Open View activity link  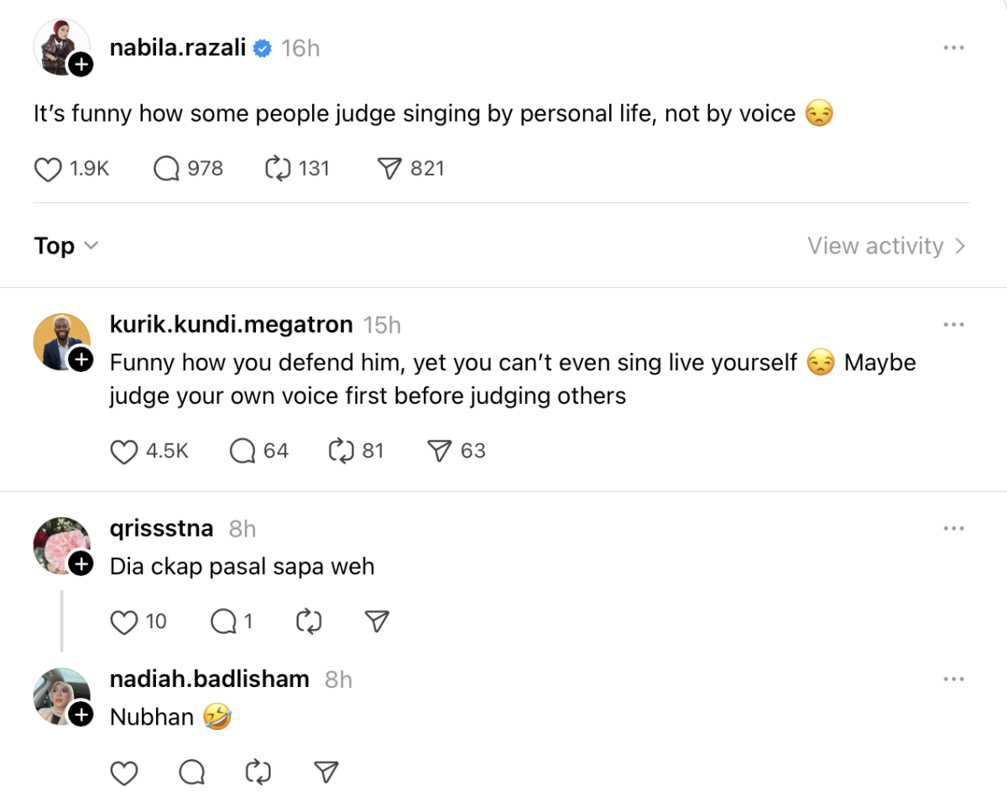point(886,246)
